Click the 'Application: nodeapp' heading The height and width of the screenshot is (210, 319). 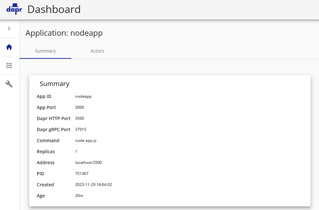pos(64,33)
